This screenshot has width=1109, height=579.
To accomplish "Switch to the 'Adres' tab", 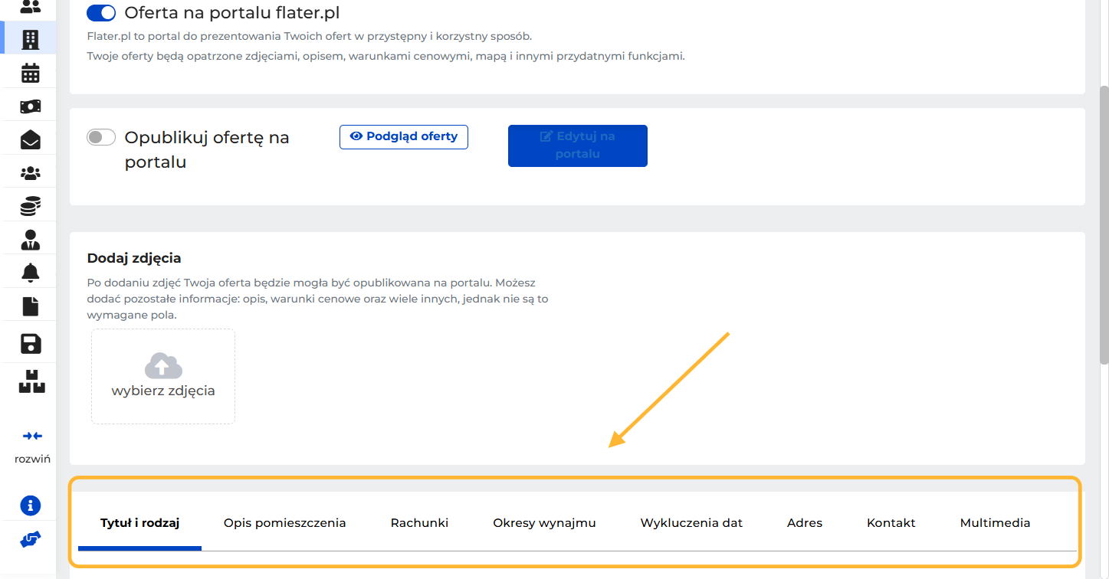I will [805, 523].
